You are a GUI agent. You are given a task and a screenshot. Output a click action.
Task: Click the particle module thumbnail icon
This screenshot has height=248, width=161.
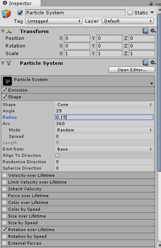(7, 81)
